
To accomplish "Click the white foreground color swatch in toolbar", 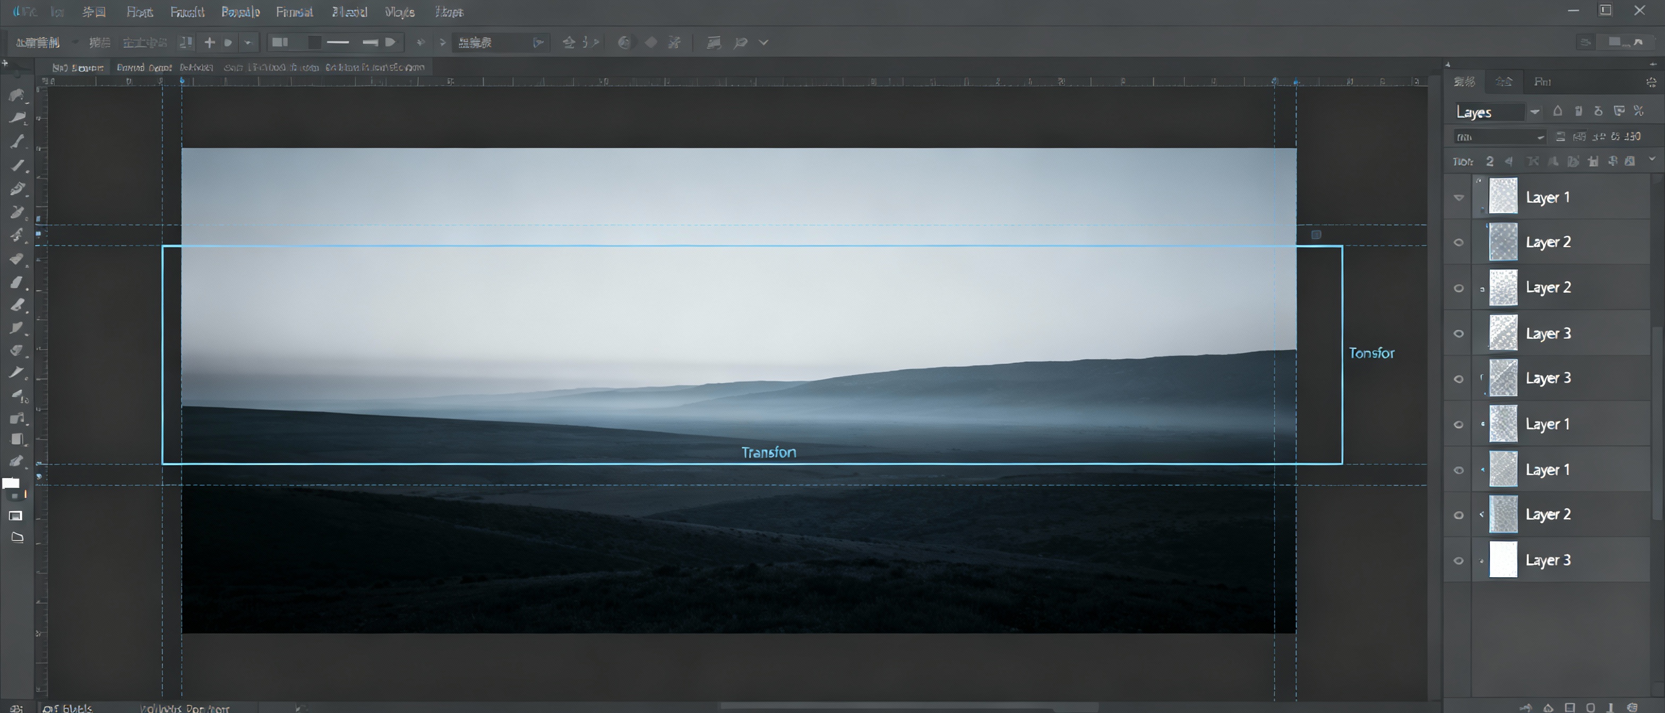I will pyautogui.click(x=12, y=482).
